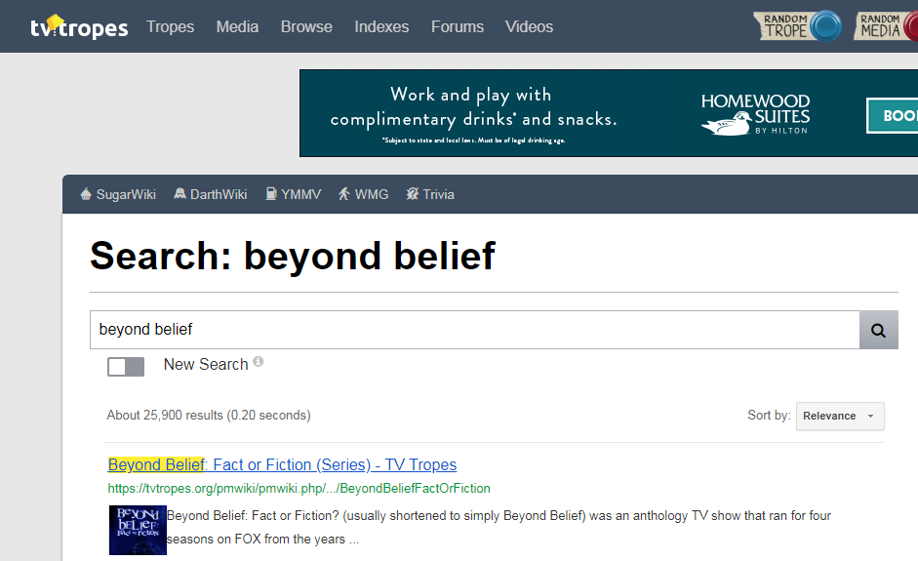Open the Indexes menu
This screenshot has height=561, width=918.
(x=381, y=27)
